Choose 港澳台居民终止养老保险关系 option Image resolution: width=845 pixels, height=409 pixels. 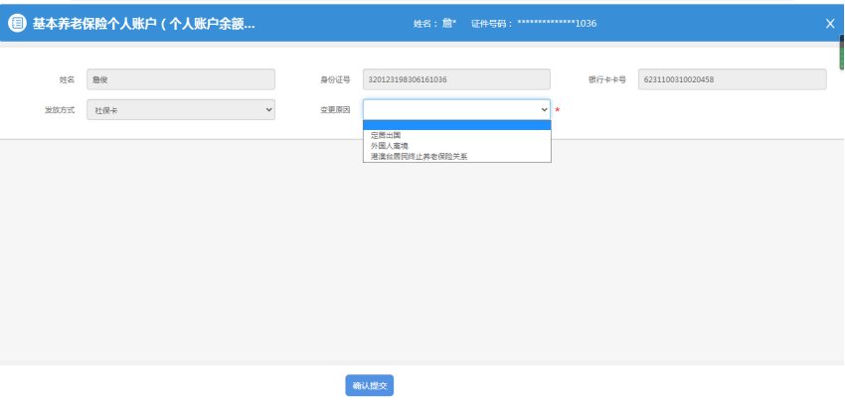point(419,156)
